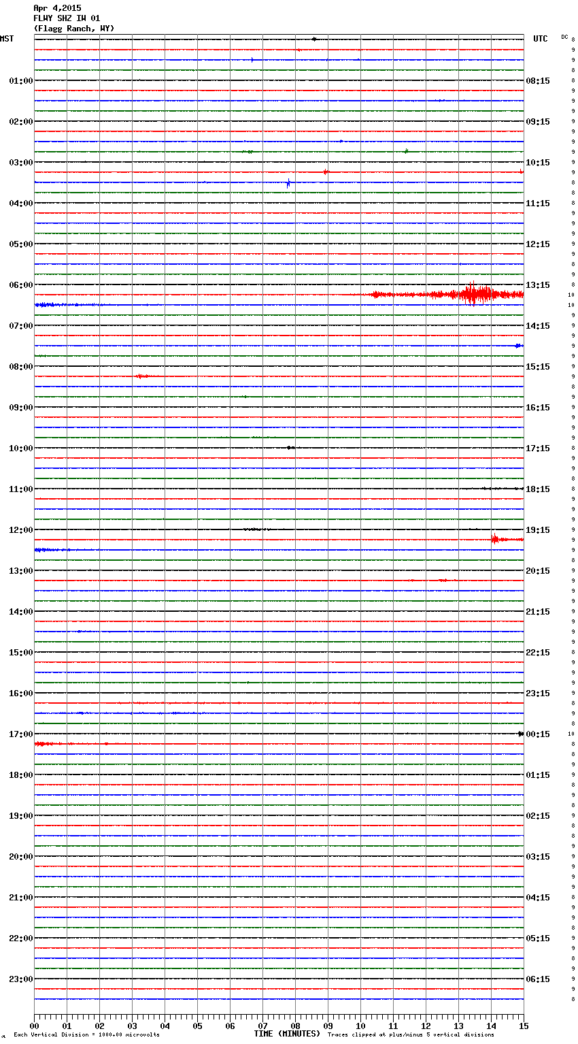The width and height of the screenshot is (578, 1044).
Task: Click the 04:15 UTC time label
Action: (x=538, y=898)
